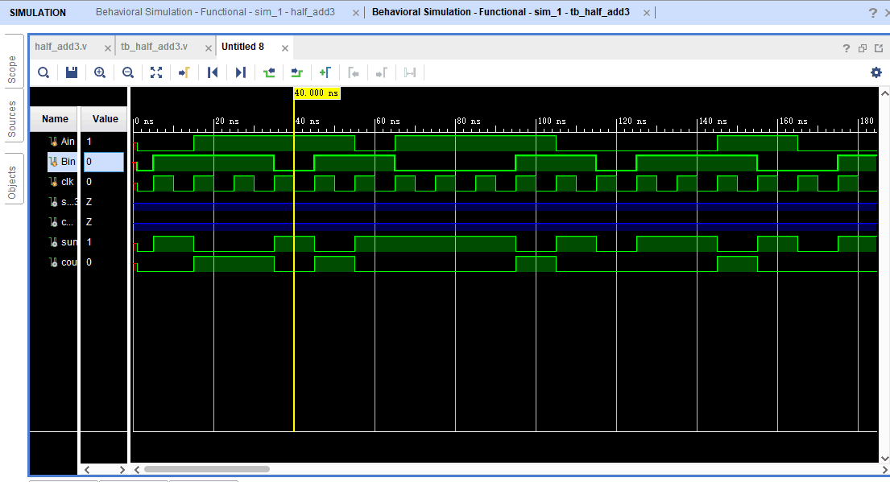Click the previous marker icon
Image resolution: width=890 pixels, height=482 pixels.
pos(354,72)
